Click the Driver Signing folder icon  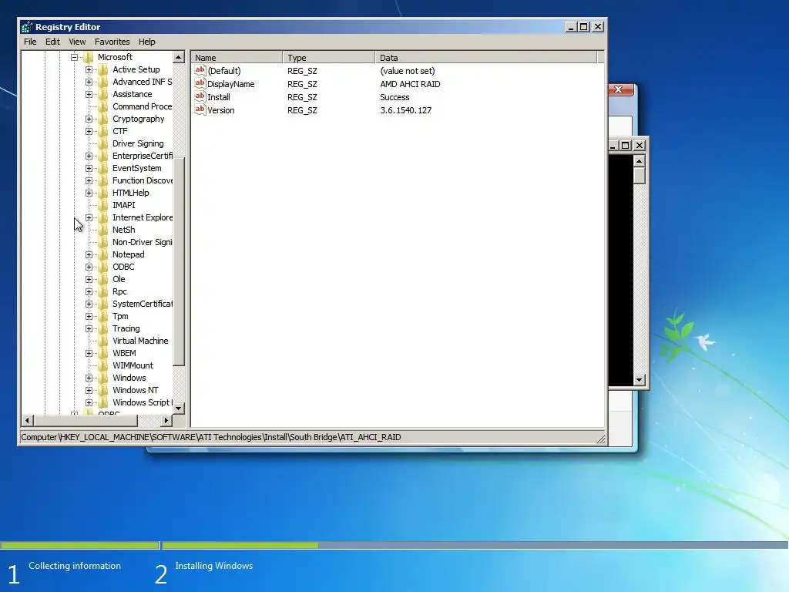coord(103,143)
